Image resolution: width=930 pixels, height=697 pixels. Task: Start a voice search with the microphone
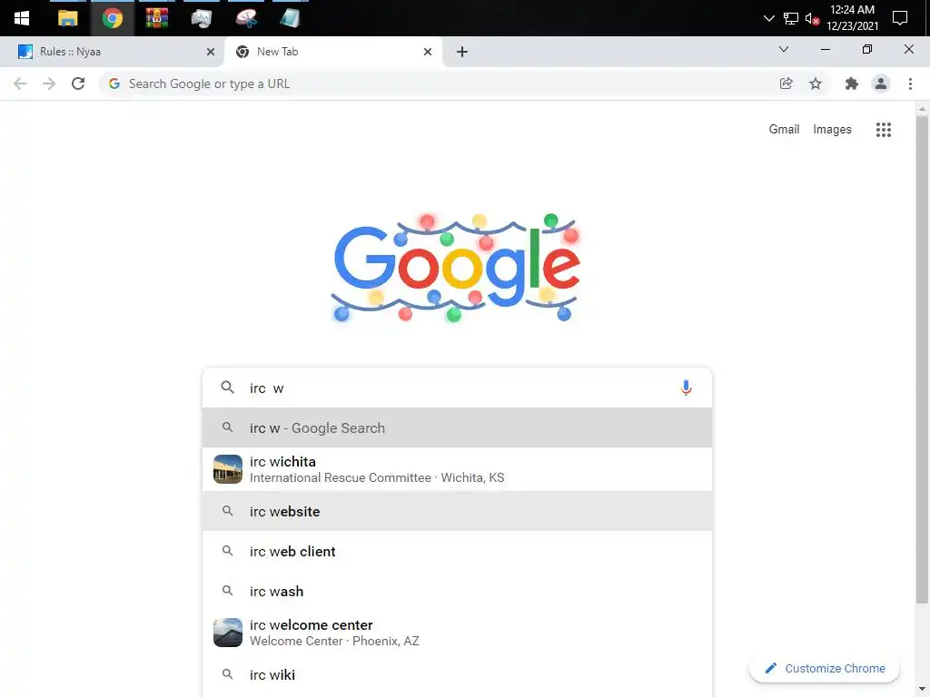pos(686,388)
